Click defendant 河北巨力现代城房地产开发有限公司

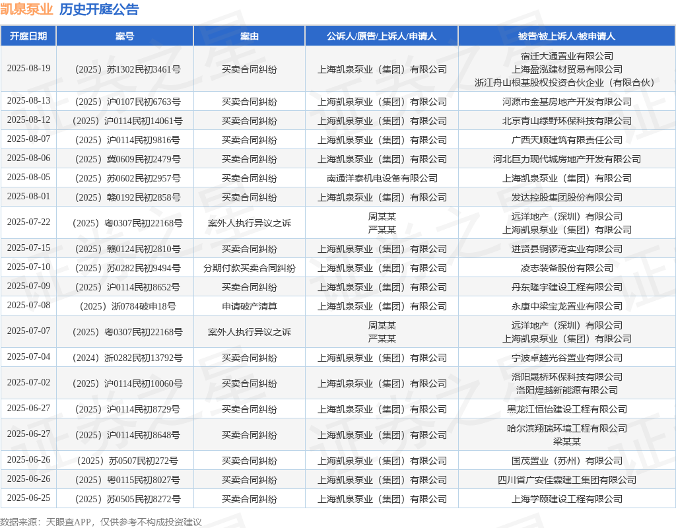click(566, 159)
